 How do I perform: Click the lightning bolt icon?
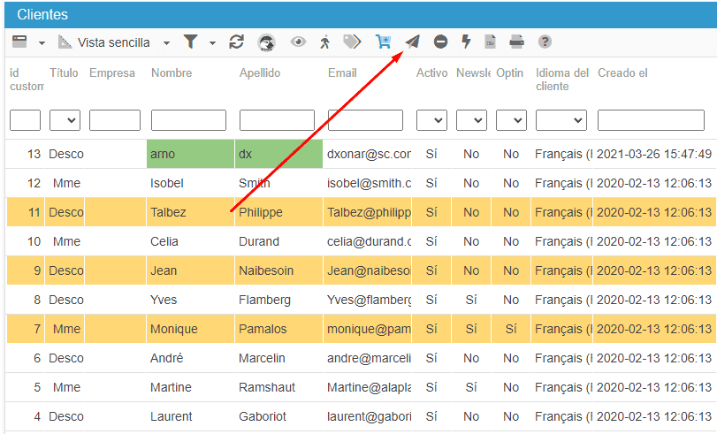pyautogui.click(x=466, y=42)
